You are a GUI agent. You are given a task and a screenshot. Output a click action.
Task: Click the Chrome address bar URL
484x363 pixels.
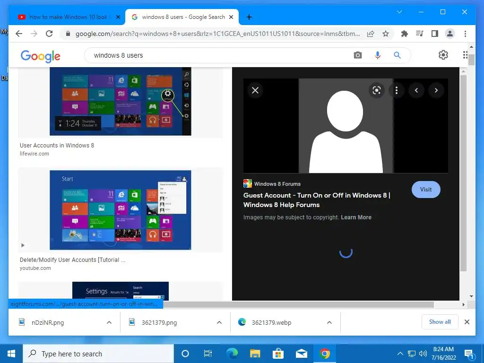[x=217, y=34]
